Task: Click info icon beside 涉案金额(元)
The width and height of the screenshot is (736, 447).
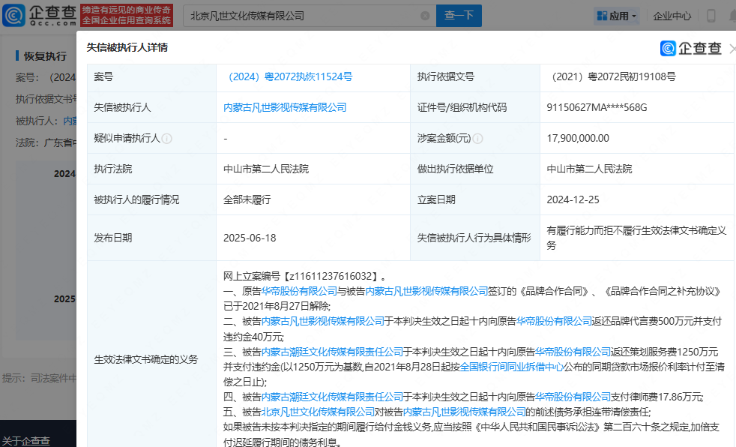Action: (477, 139)
